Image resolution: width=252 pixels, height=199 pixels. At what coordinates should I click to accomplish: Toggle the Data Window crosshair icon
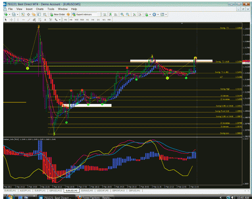(x=29, y=15)
